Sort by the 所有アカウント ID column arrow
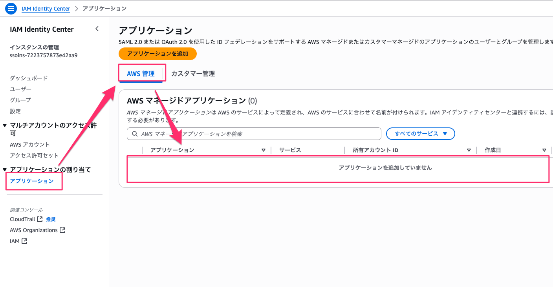553x287 pixels. 469,150
